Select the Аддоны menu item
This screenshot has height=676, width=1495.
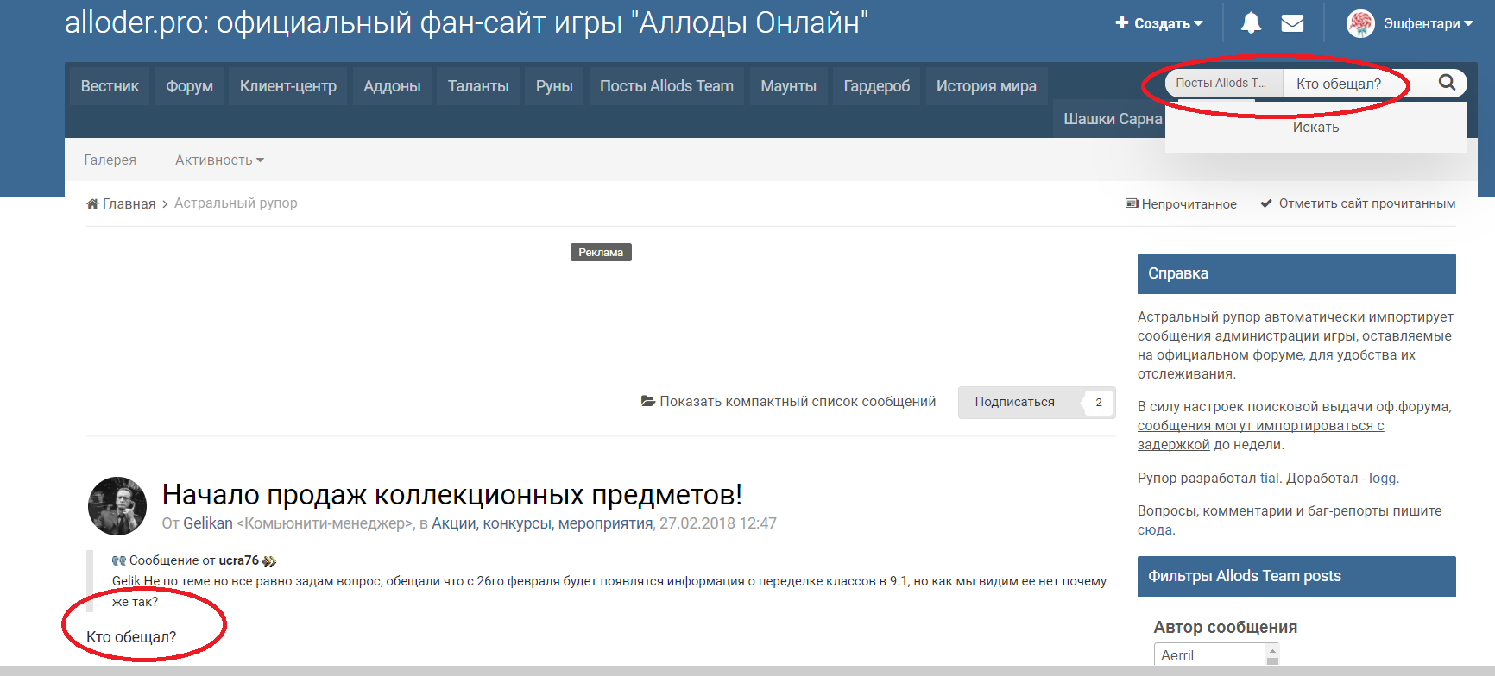point(392,86)
